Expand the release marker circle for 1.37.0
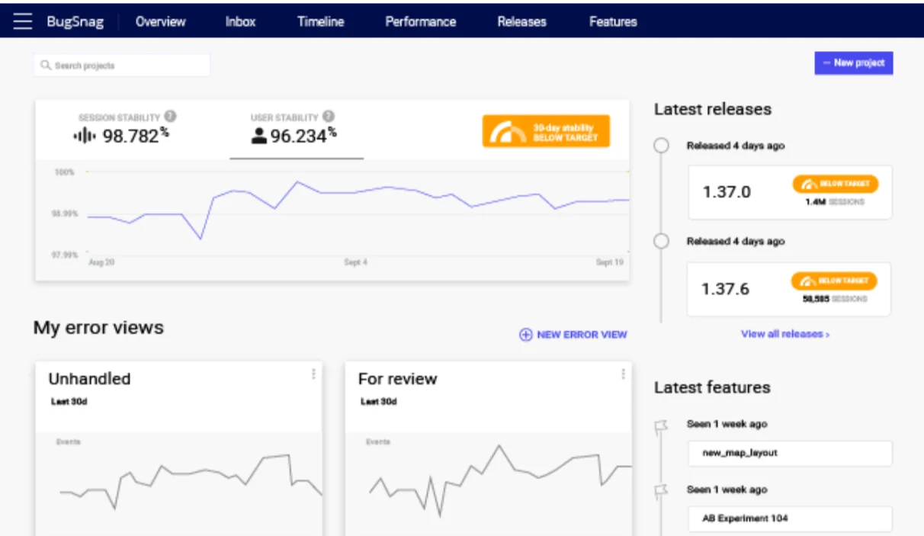This screenshot has height=536, width=924. [x=660, y=145]
